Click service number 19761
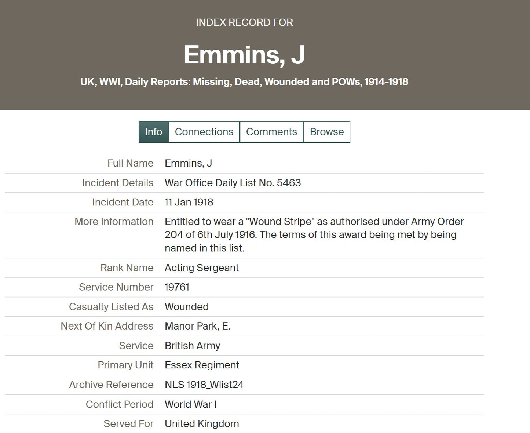 (x=177, y=287)
